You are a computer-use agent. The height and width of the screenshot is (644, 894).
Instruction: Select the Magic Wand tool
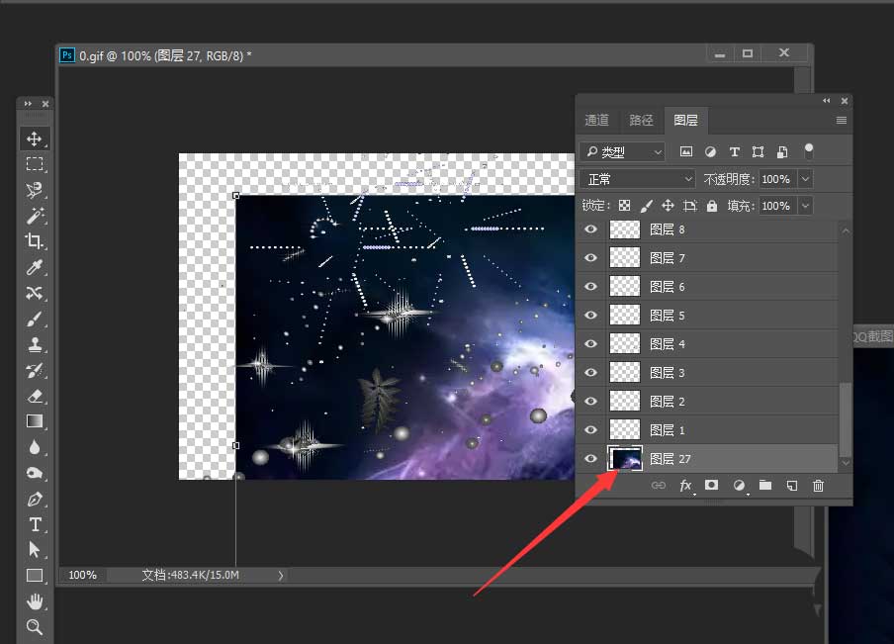[x=35, y=216]
